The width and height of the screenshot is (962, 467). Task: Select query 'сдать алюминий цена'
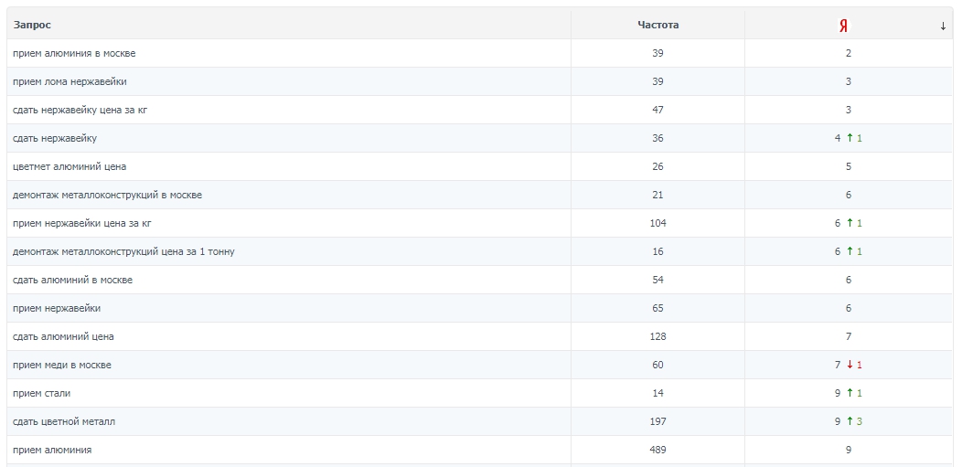point(63,336)
